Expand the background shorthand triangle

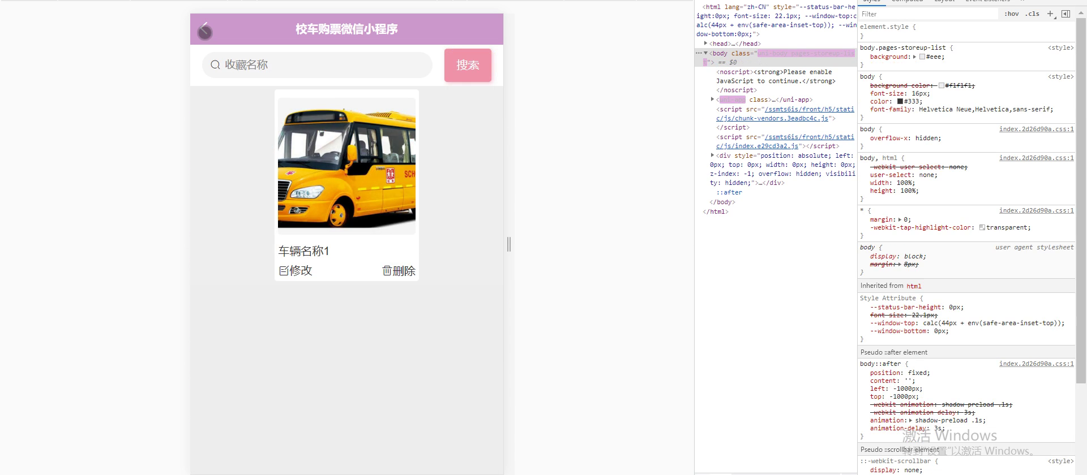pyautogui.click(x=914, y=57)
